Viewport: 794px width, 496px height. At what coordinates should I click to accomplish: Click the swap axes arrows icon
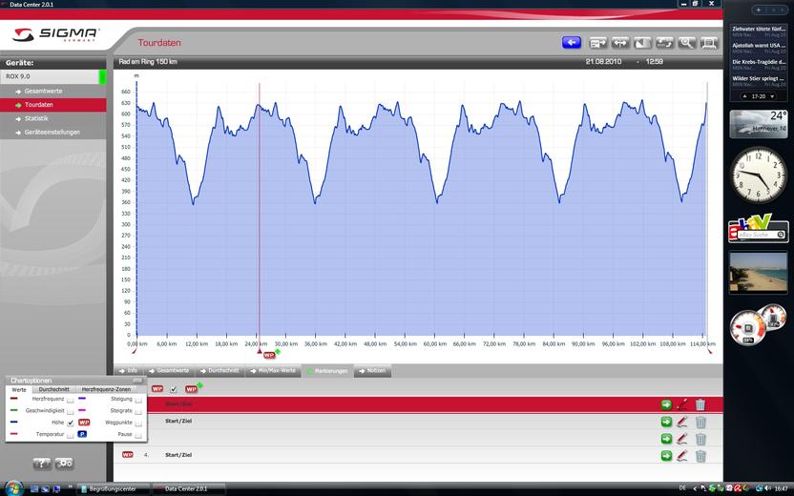665,43
